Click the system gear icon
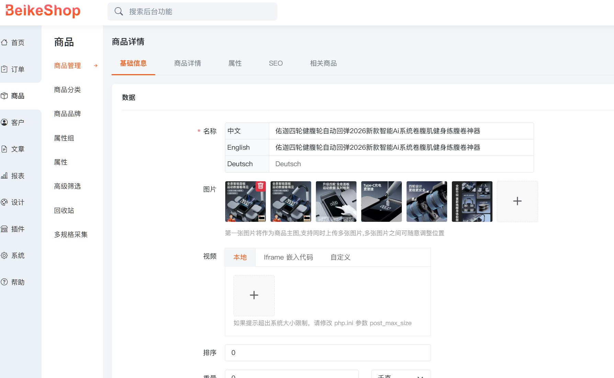614x378 pixels. point(4,255)
